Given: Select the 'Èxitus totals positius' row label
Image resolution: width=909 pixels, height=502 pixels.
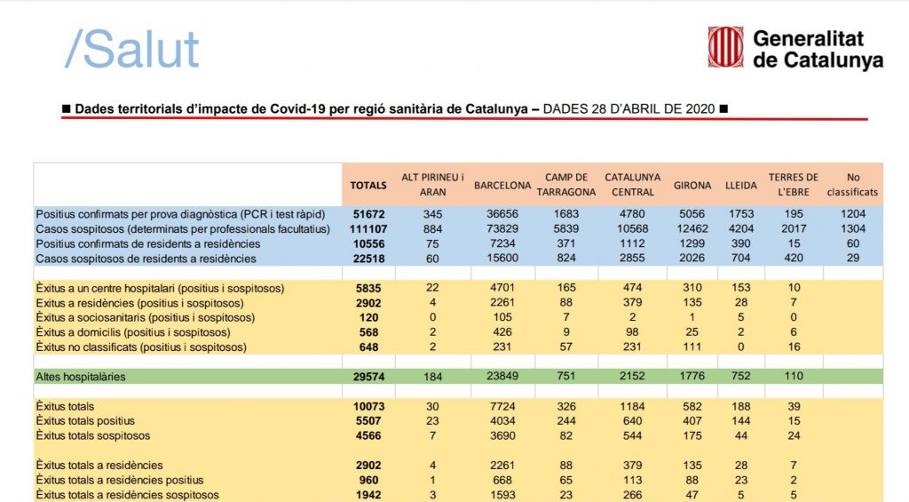Looking at the screenshot, I should [x=85, y=421].
